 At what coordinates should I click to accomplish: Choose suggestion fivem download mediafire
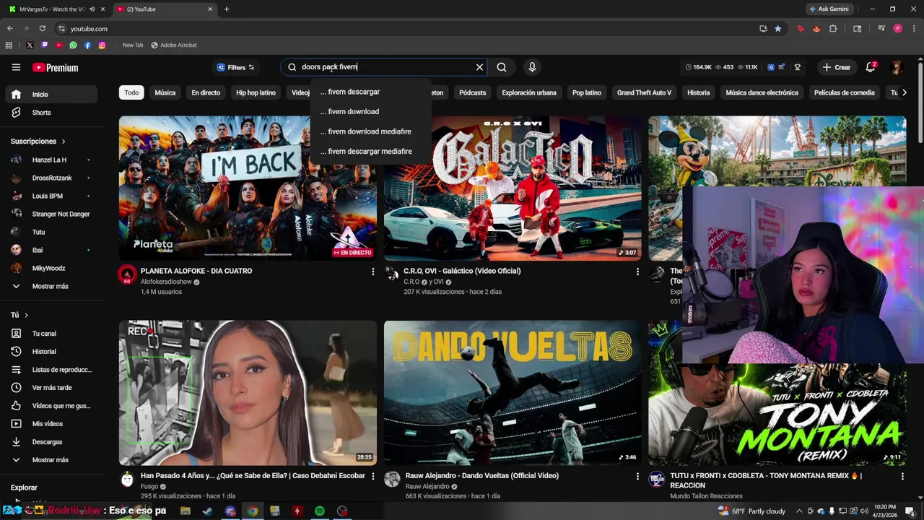point(370,131)
